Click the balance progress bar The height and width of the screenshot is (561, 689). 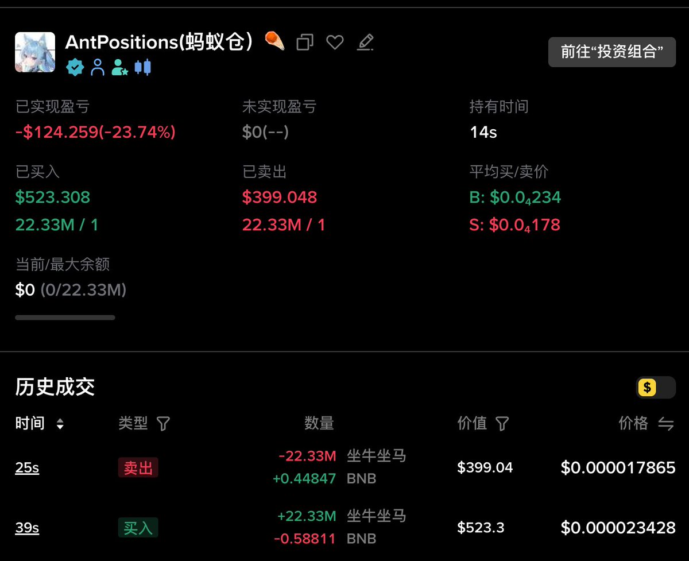point(65,318)
